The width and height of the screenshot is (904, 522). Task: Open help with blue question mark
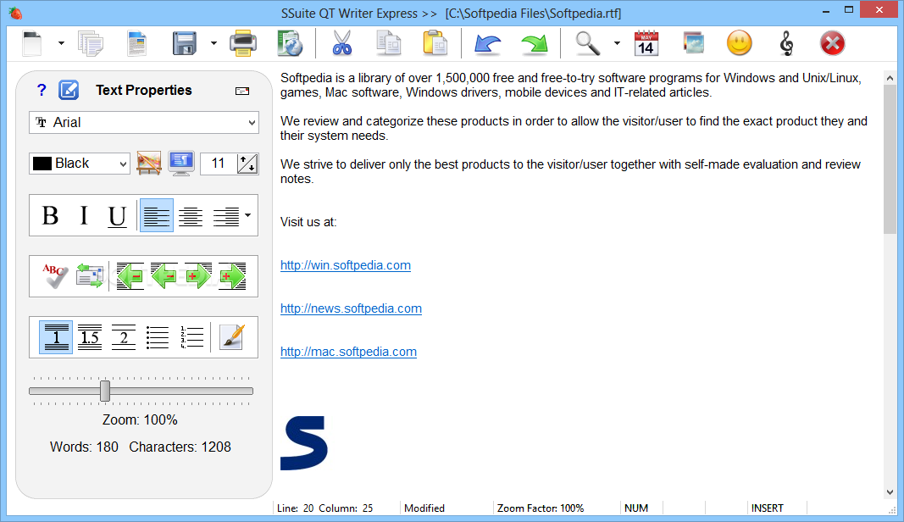[42, 90]
